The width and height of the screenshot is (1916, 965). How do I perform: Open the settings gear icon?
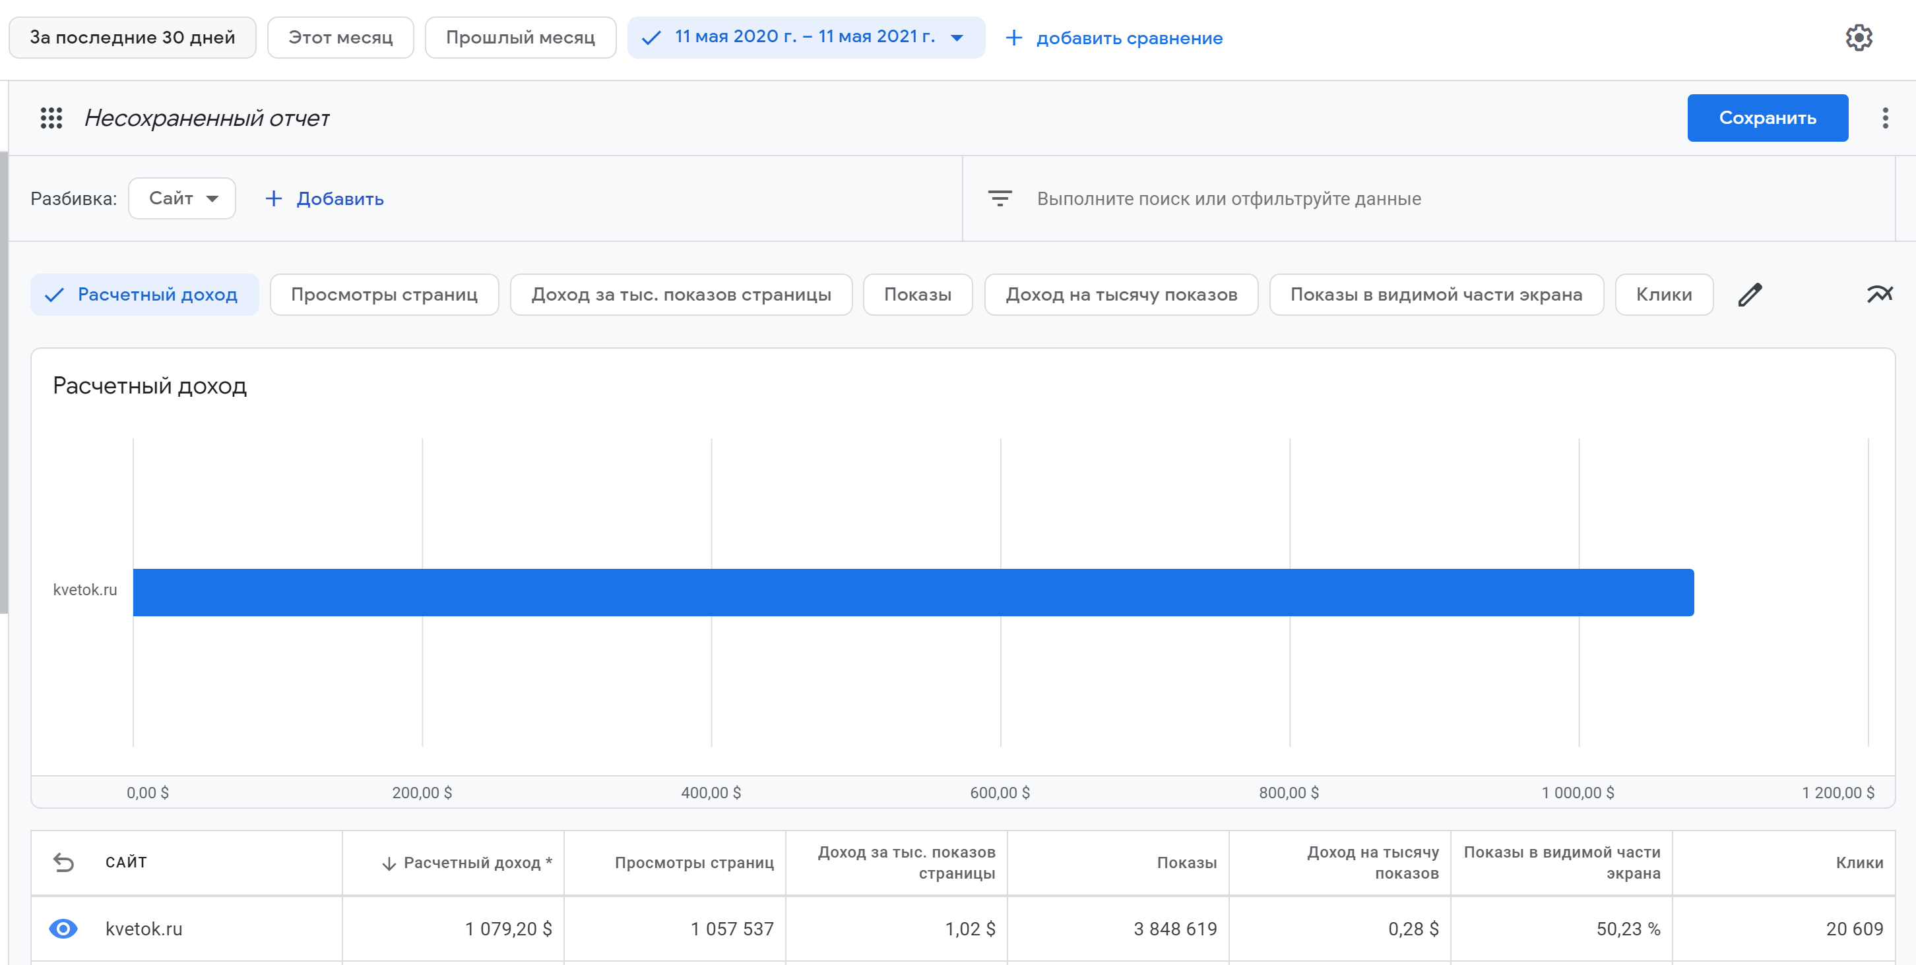pyautogui.click(x=1858, y=37)
